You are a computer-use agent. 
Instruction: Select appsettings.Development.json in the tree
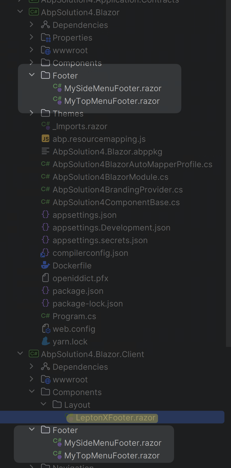(111, 228)
